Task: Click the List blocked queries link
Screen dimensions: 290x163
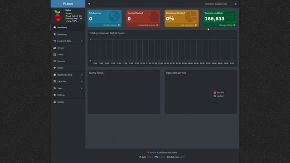Action: 146,25
